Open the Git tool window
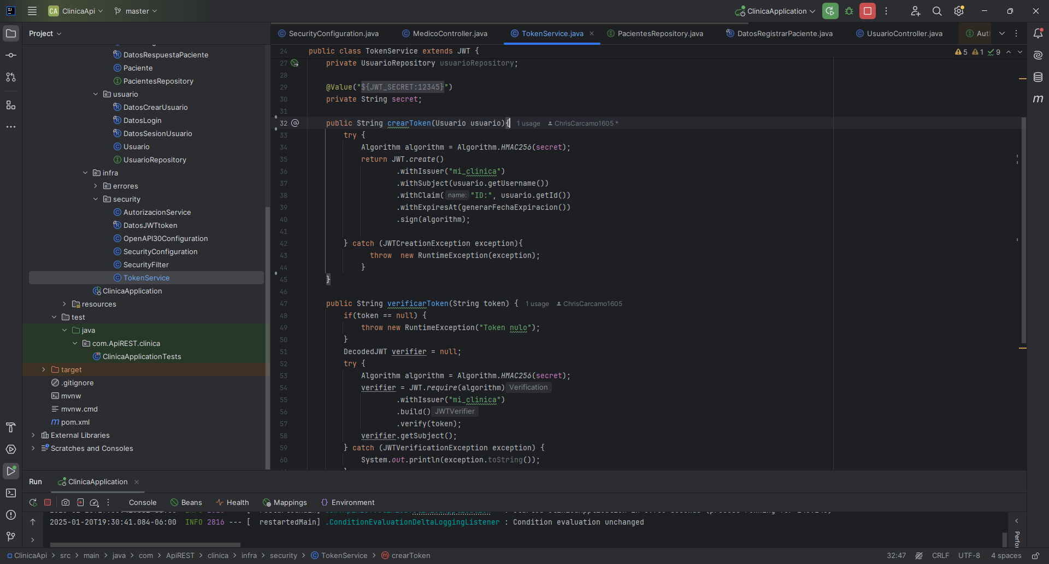The image size is (1049, 564). click(11, 537)
